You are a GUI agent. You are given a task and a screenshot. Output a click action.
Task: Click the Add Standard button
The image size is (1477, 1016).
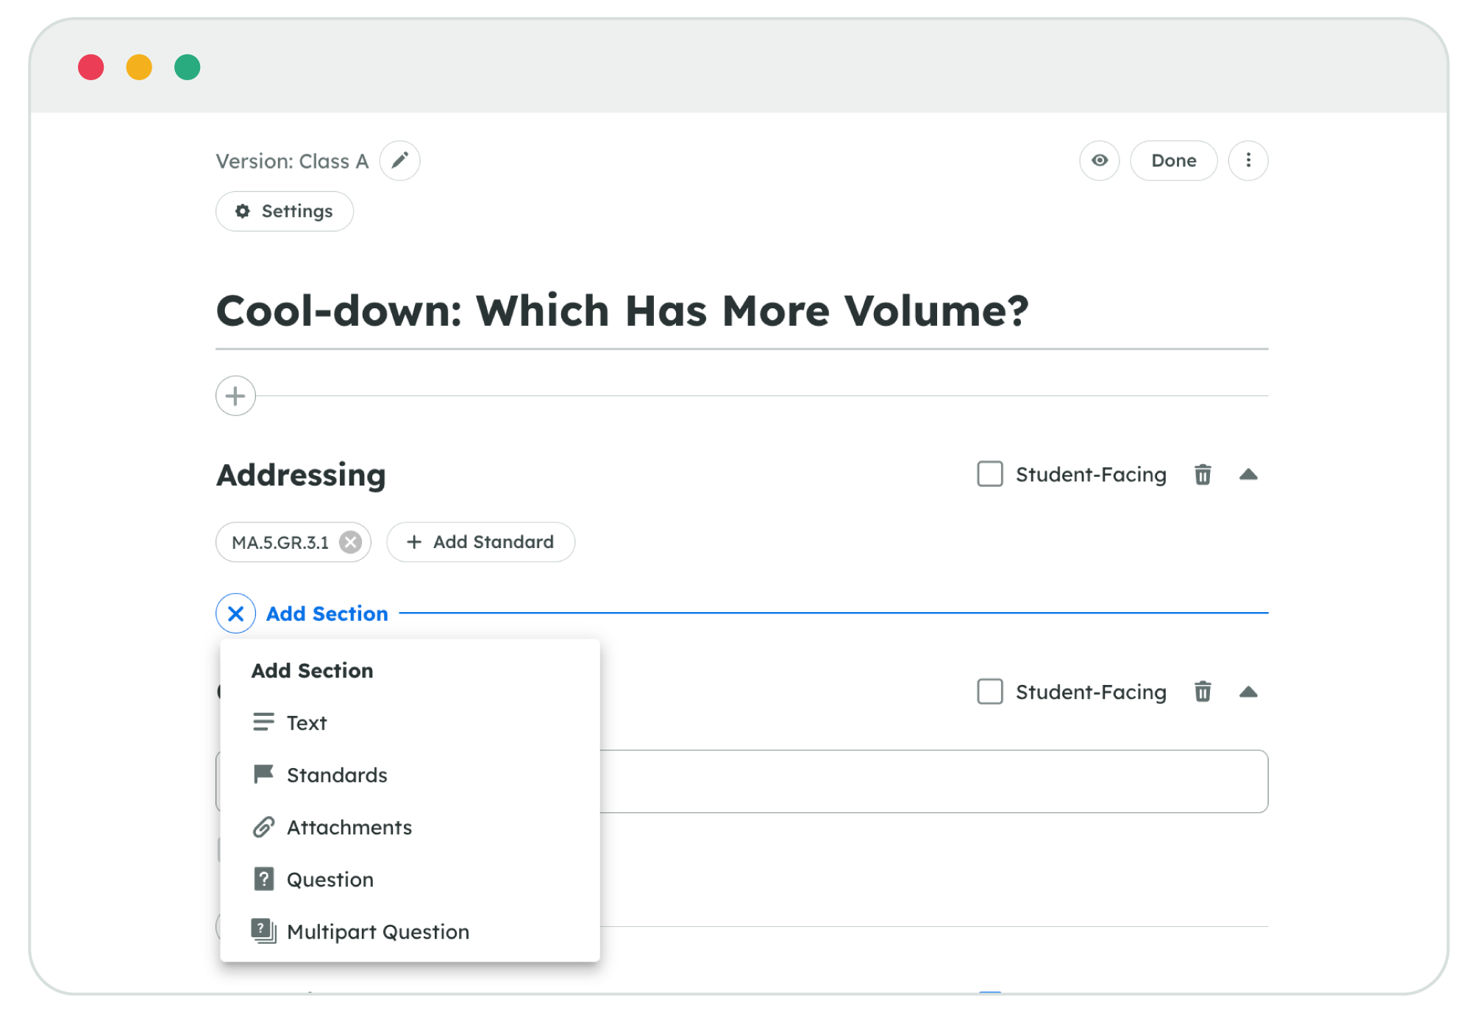click(480, 542)
